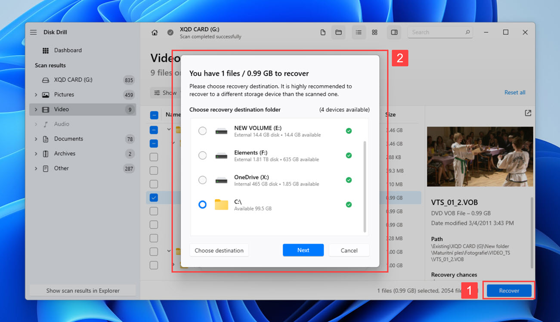Select the list view icon
560x322 pixels.
[x=359, y=32]
